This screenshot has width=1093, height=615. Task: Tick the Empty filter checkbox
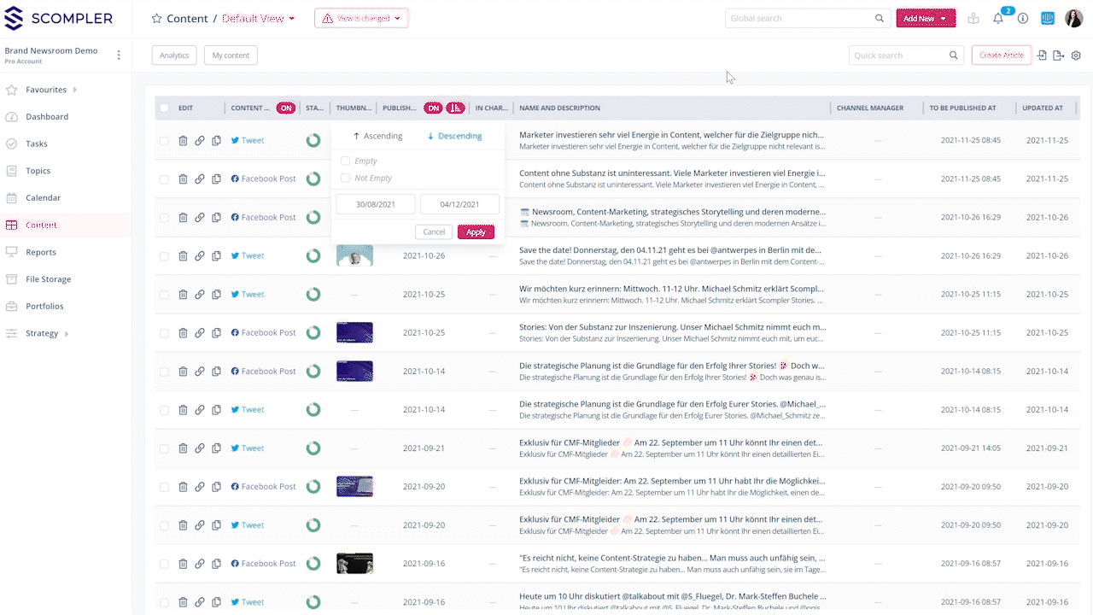pyautogui.click(x=345, y=161)
